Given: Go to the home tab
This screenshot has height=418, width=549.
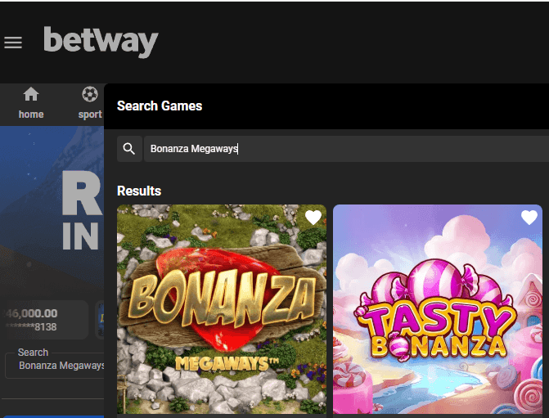Looking at the screenshot, I should (31, 103).
